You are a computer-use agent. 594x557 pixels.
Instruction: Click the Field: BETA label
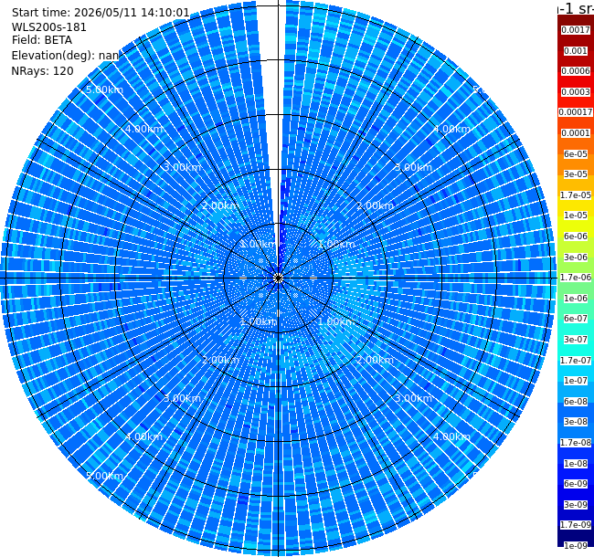42,40
